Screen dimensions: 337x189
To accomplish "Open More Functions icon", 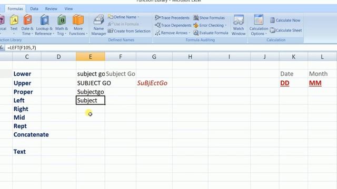I will click(x=78, y=20).
